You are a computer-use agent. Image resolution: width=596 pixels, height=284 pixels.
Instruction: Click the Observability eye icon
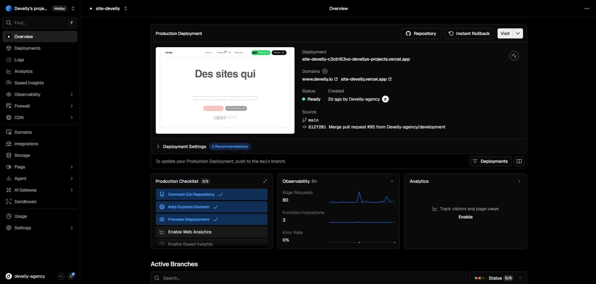point(9,94)
